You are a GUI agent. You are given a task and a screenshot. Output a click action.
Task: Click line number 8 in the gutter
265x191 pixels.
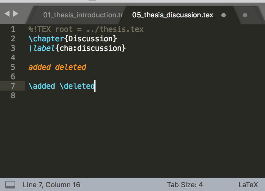point(13,96)
